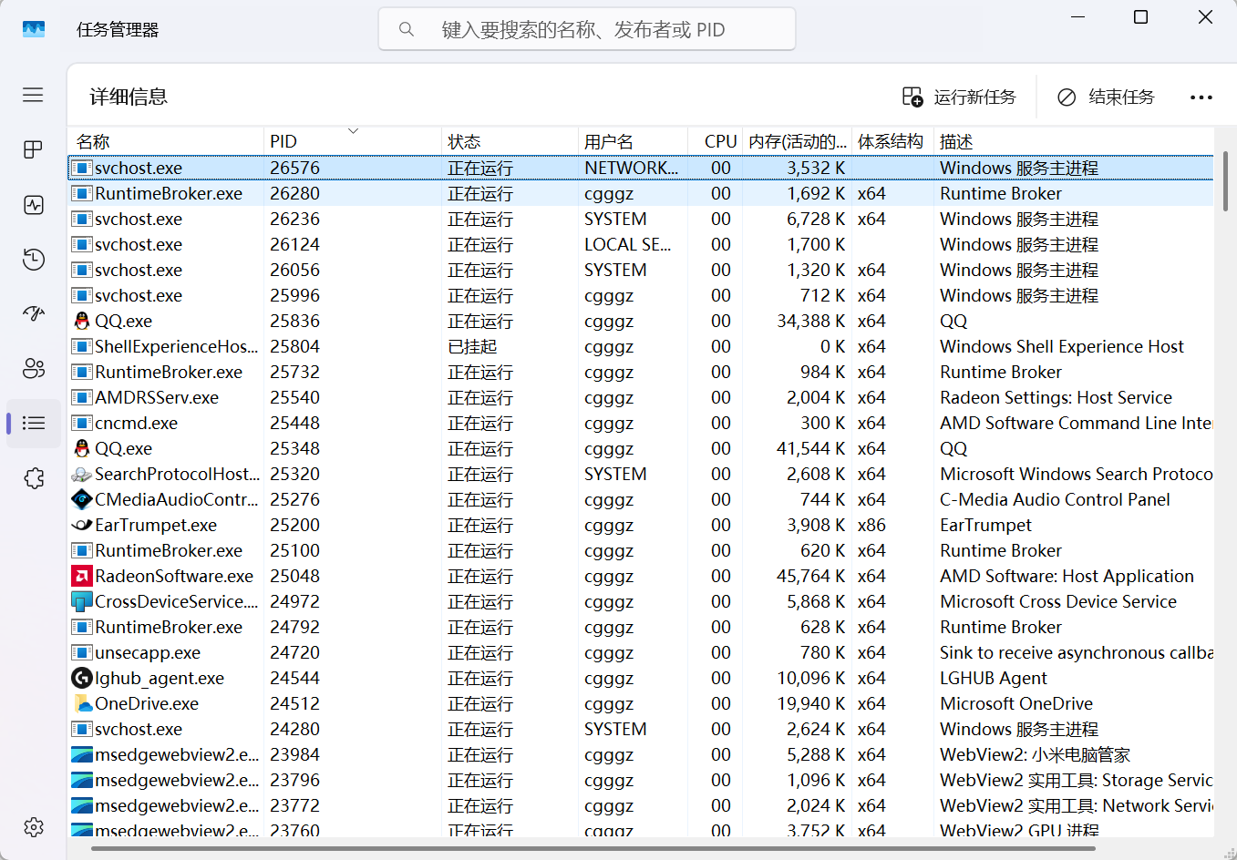Select svchost.exe row with PID 26576
The width and height of the screenshot is (1237, 860).
[641, 168]
